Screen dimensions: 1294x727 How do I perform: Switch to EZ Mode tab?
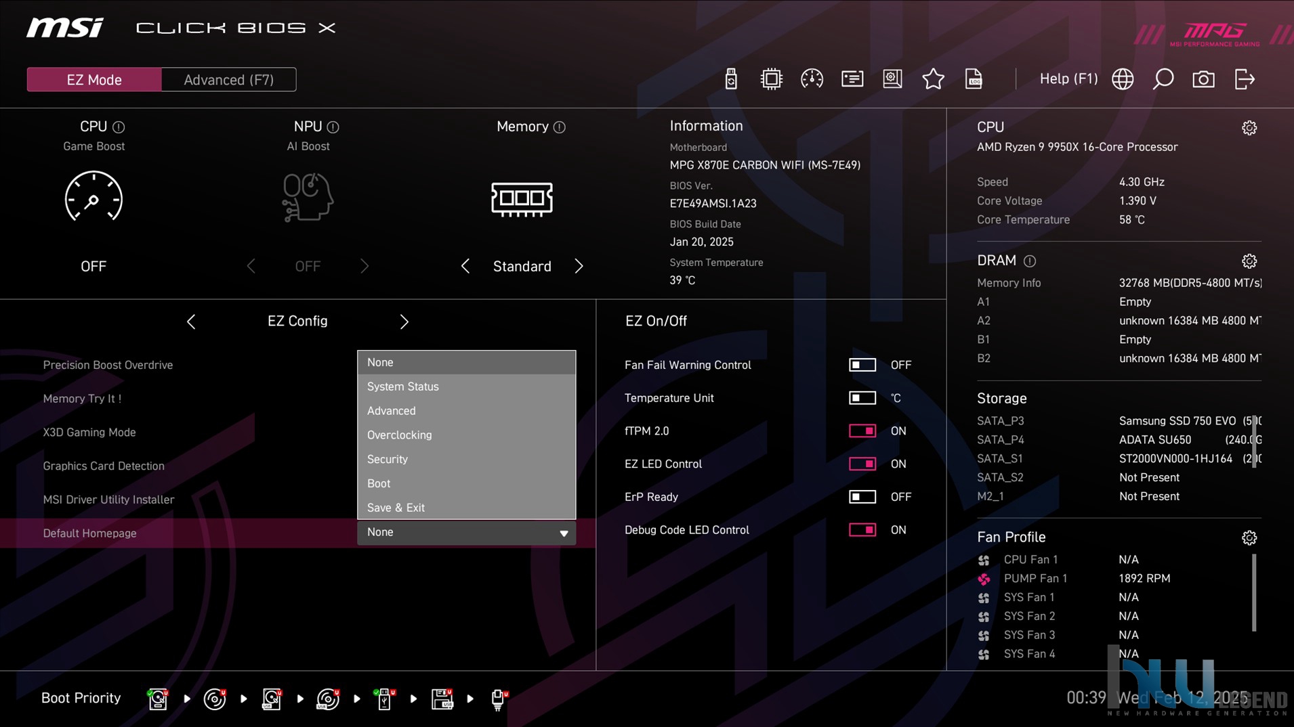click(x=94, y=80)
